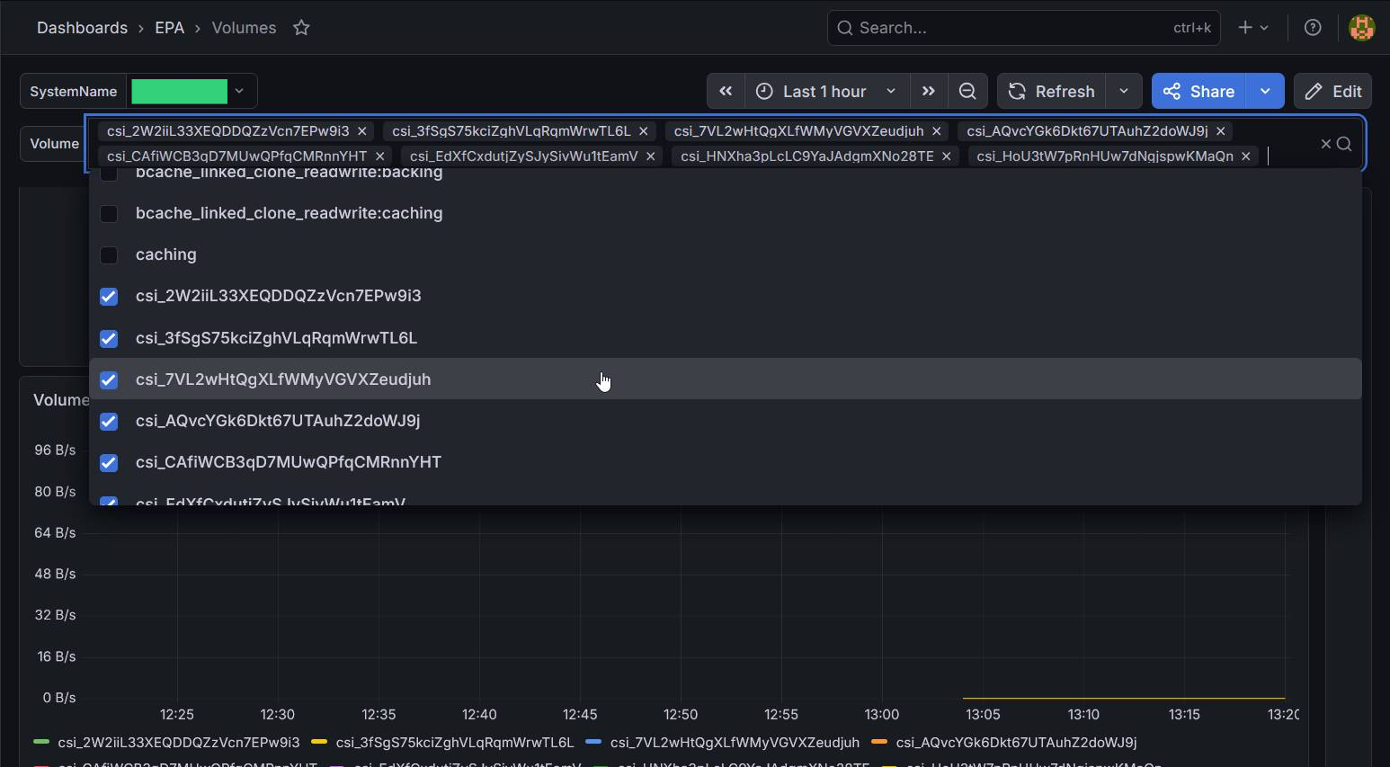Click the Volume filter search magnifier icon

coord(1344,144)
